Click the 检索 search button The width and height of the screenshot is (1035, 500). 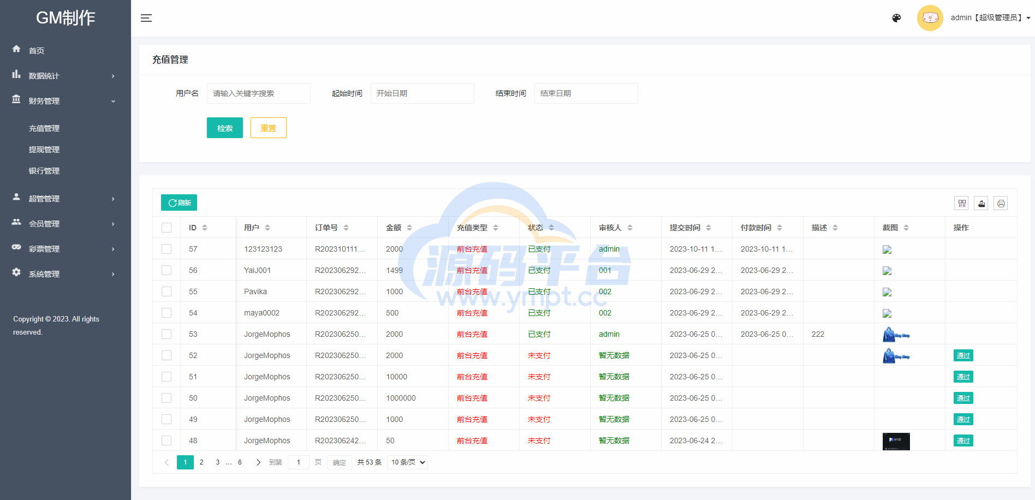(x=225, y=128)
